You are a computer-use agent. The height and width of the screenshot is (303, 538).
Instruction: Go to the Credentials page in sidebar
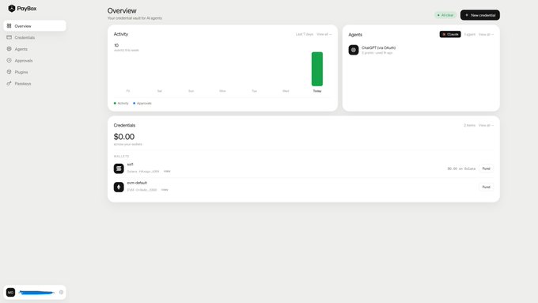(x=35, y=37)
